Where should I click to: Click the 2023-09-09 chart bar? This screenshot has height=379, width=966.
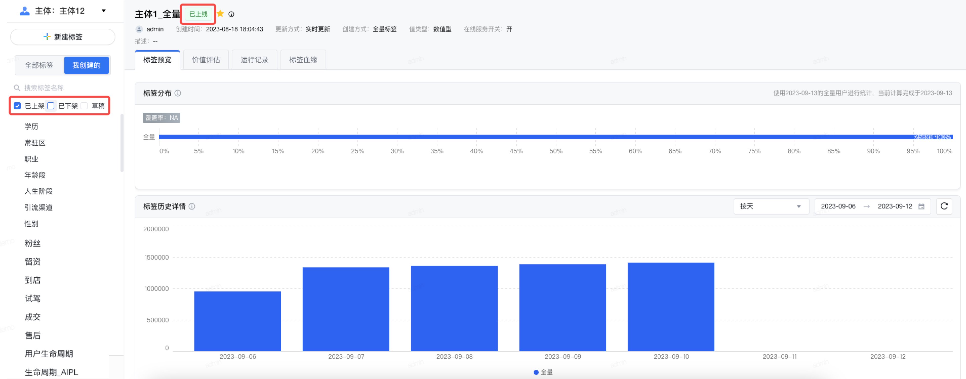point(562,308)
